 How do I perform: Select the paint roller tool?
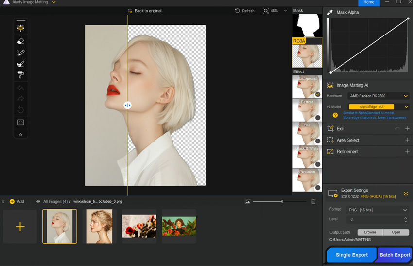click(x=20, y=75)
